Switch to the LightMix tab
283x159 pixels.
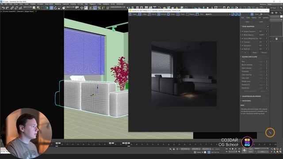coord(265,18)
